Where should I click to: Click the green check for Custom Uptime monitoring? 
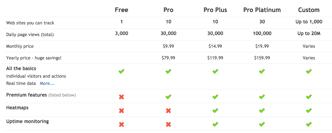tap(309, 124)
